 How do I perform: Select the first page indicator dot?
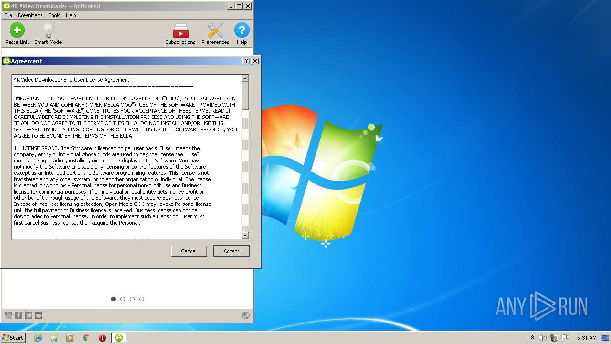113,299
